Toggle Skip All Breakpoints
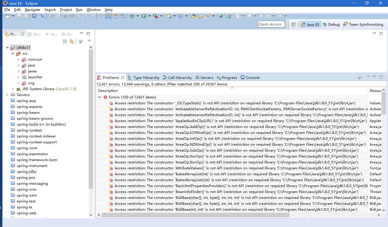388x227 pixels. click(42, 16)
